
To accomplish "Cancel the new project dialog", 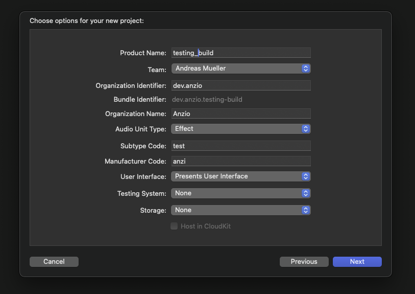I will tap(54, 262).
